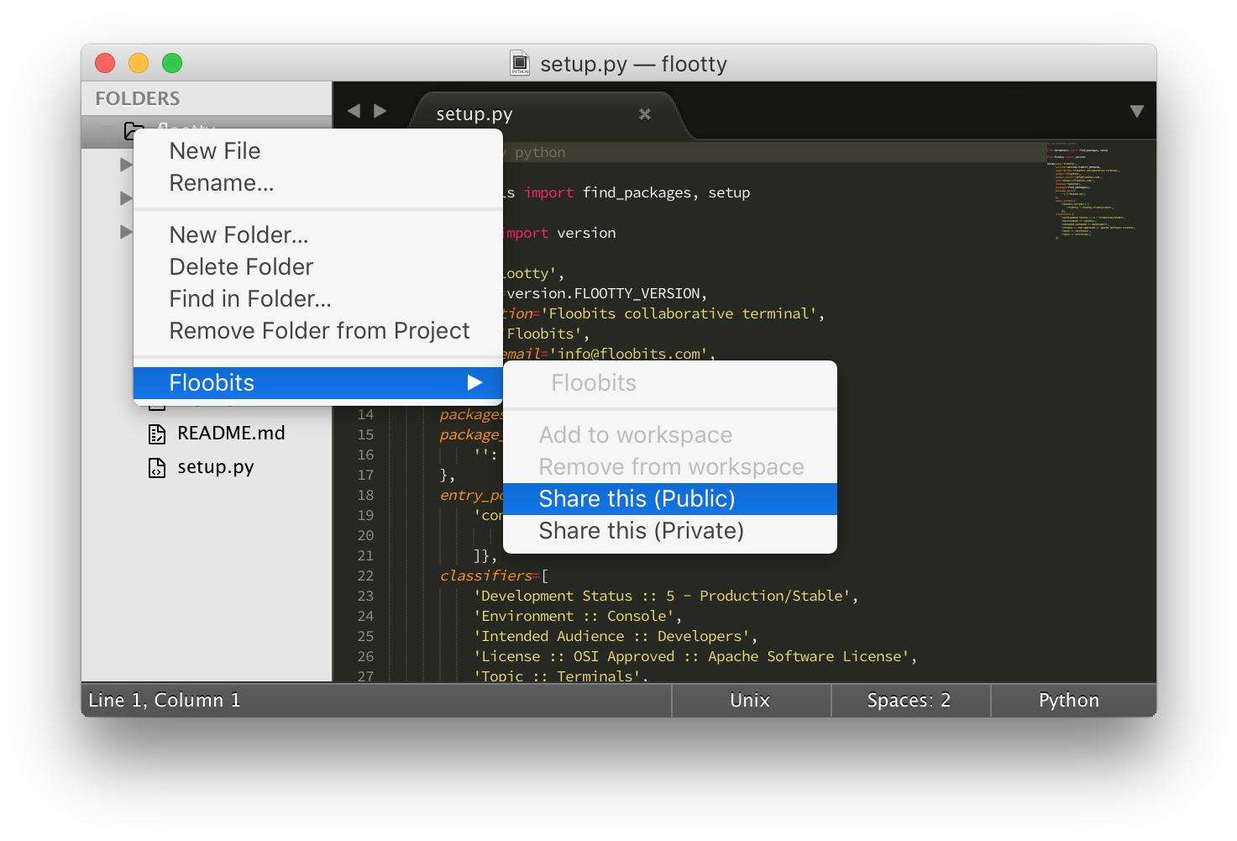This screenshot has width=1237, height=841.
Task: Open the tab overflow dropdown at top right
Action: pyautogui.click(x=1138, y=110)
